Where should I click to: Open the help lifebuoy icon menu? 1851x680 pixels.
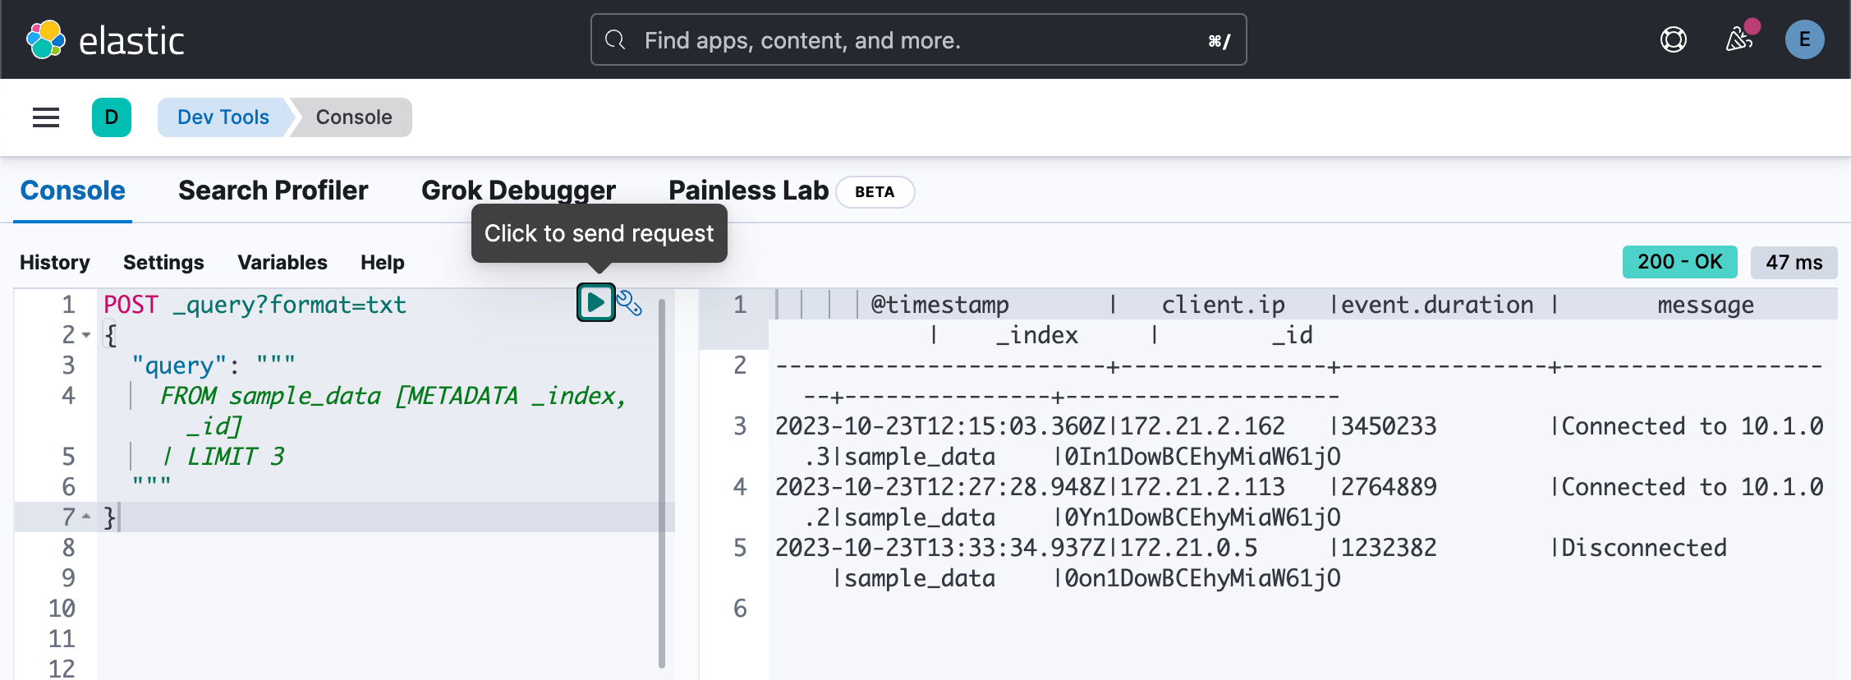(x=1673, y=39)
